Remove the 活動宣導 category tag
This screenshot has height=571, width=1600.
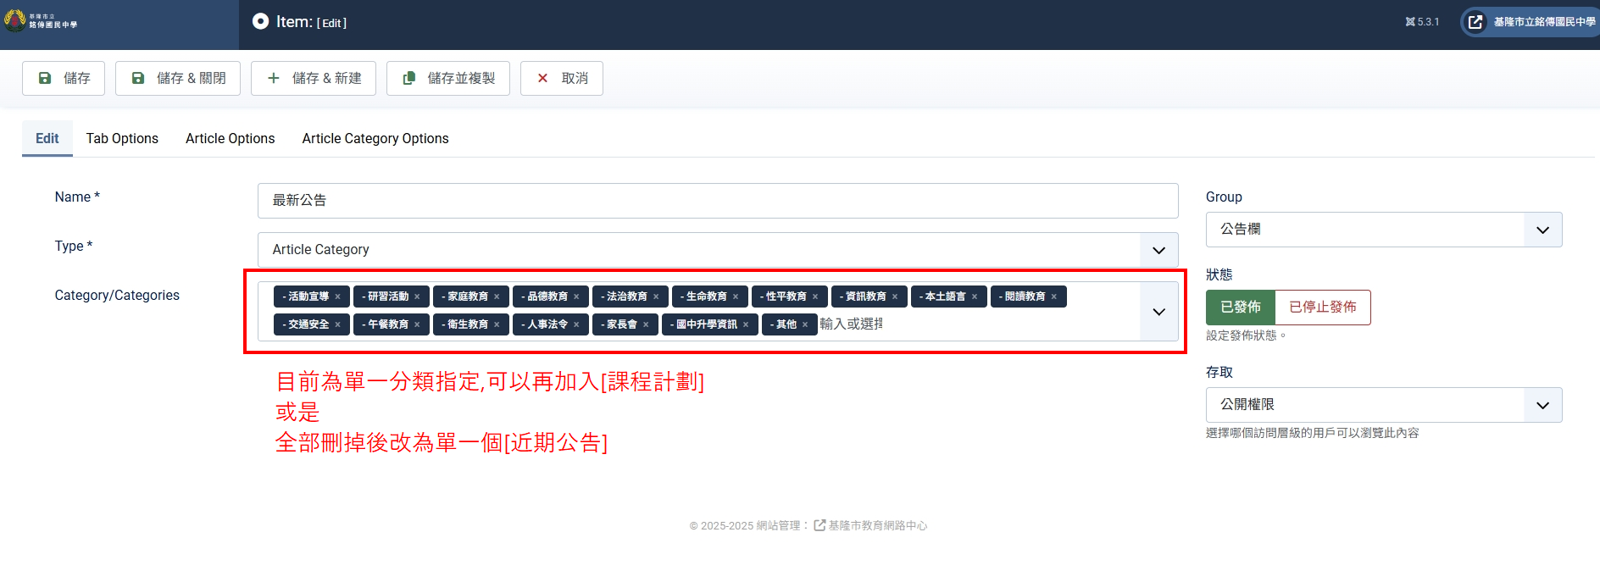point(337,297)
